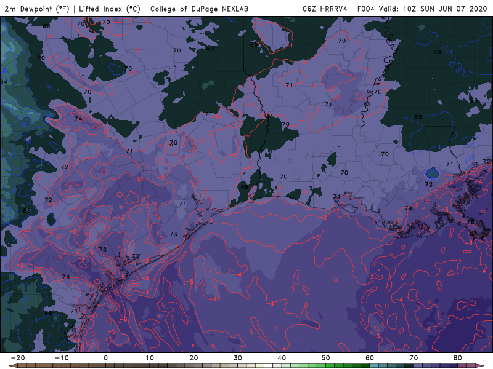Click the 50 label on the color scale
Viewport: 493px width, 369px height.
pyautogui.click(x=326, y=358)
